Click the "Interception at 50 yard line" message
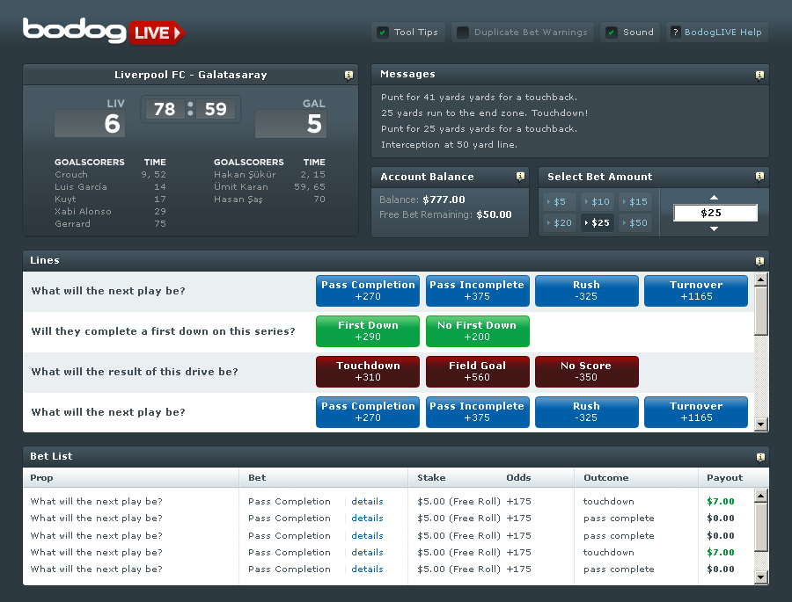792x602 pixels. (x=449, y=145)
